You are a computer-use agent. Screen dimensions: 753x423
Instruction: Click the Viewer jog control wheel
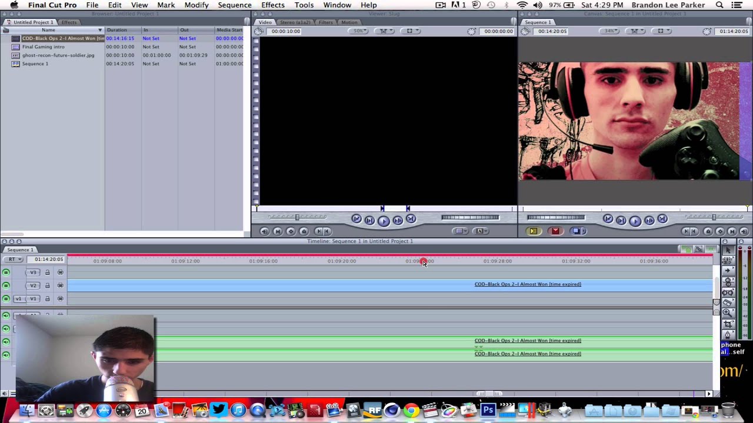coord(470,217)
